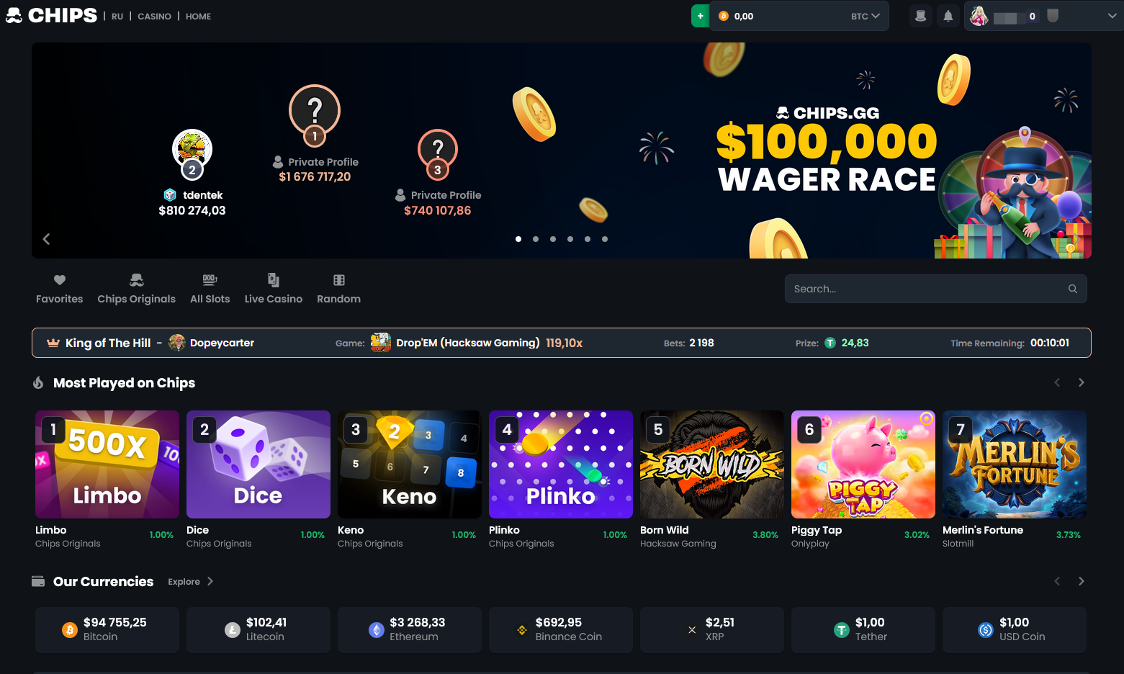Select the third banner carousel dot
The width and height of the screenshot is (1124, 674).
pos(553,239)
